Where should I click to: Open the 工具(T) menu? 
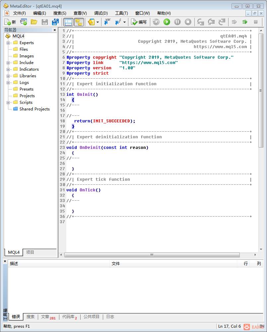click(x=121, y=13)
